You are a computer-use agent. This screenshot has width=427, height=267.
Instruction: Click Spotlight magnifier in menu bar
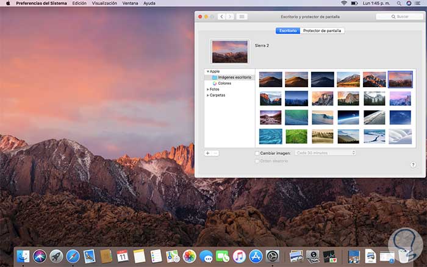399,3
